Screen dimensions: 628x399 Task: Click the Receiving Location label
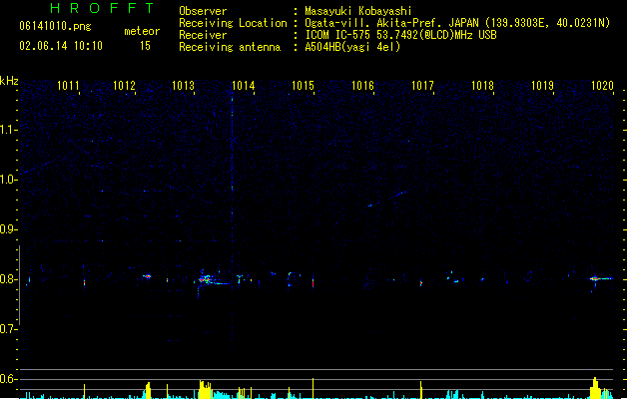[233, 23]
